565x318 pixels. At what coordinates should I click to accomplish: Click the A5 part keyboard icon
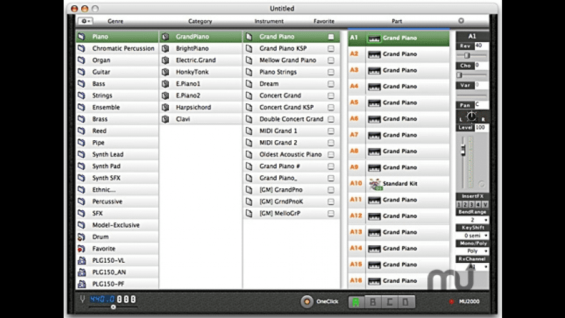(374, 103)
